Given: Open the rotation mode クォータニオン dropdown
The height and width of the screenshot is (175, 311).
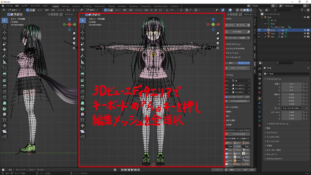Looking at the screenshot, I should [x=292, y=108].
